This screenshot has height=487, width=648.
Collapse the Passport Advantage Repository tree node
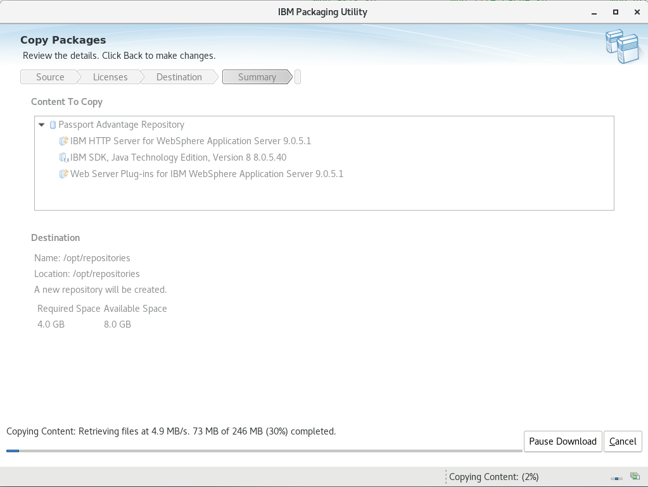tap(41, 125)
